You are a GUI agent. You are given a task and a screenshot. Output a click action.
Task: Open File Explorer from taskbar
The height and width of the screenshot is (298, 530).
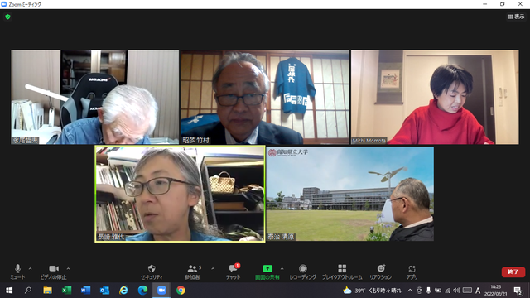pos(47,291)
